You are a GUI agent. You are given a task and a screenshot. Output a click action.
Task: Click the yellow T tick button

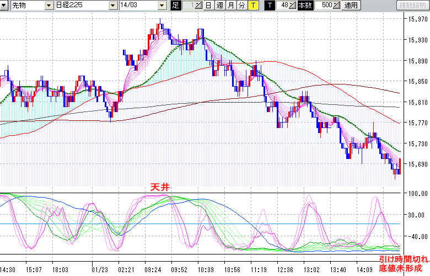coord(252,6)
